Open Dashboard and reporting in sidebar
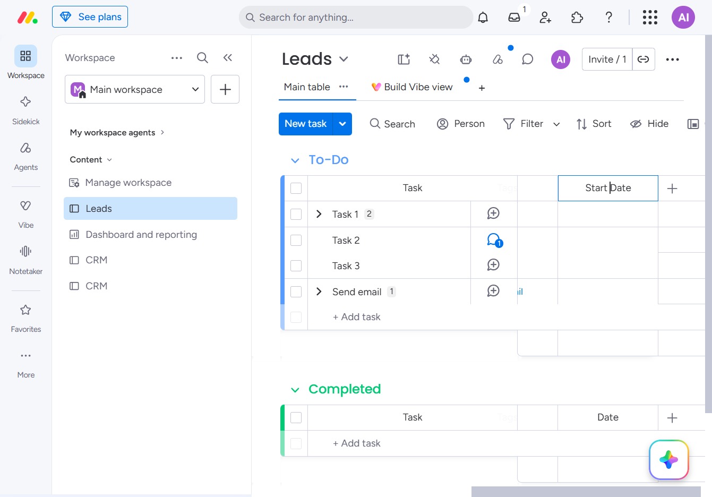The width and height of the screenshot is (712, 497). [x=150, y=235]
